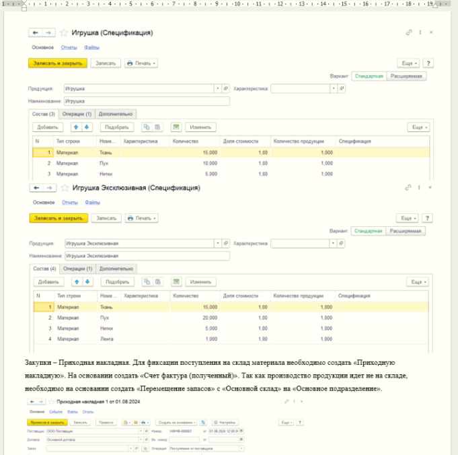Expand Продукция dropdown showing Игрушка Эксклюзивная
Viewport: 458px width, 455px height.
pyautogui.click(x=217, y=243)
